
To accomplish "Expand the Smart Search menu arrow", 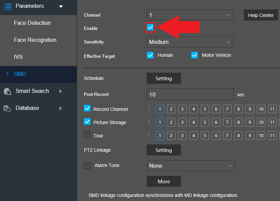I will click(61, 91).
